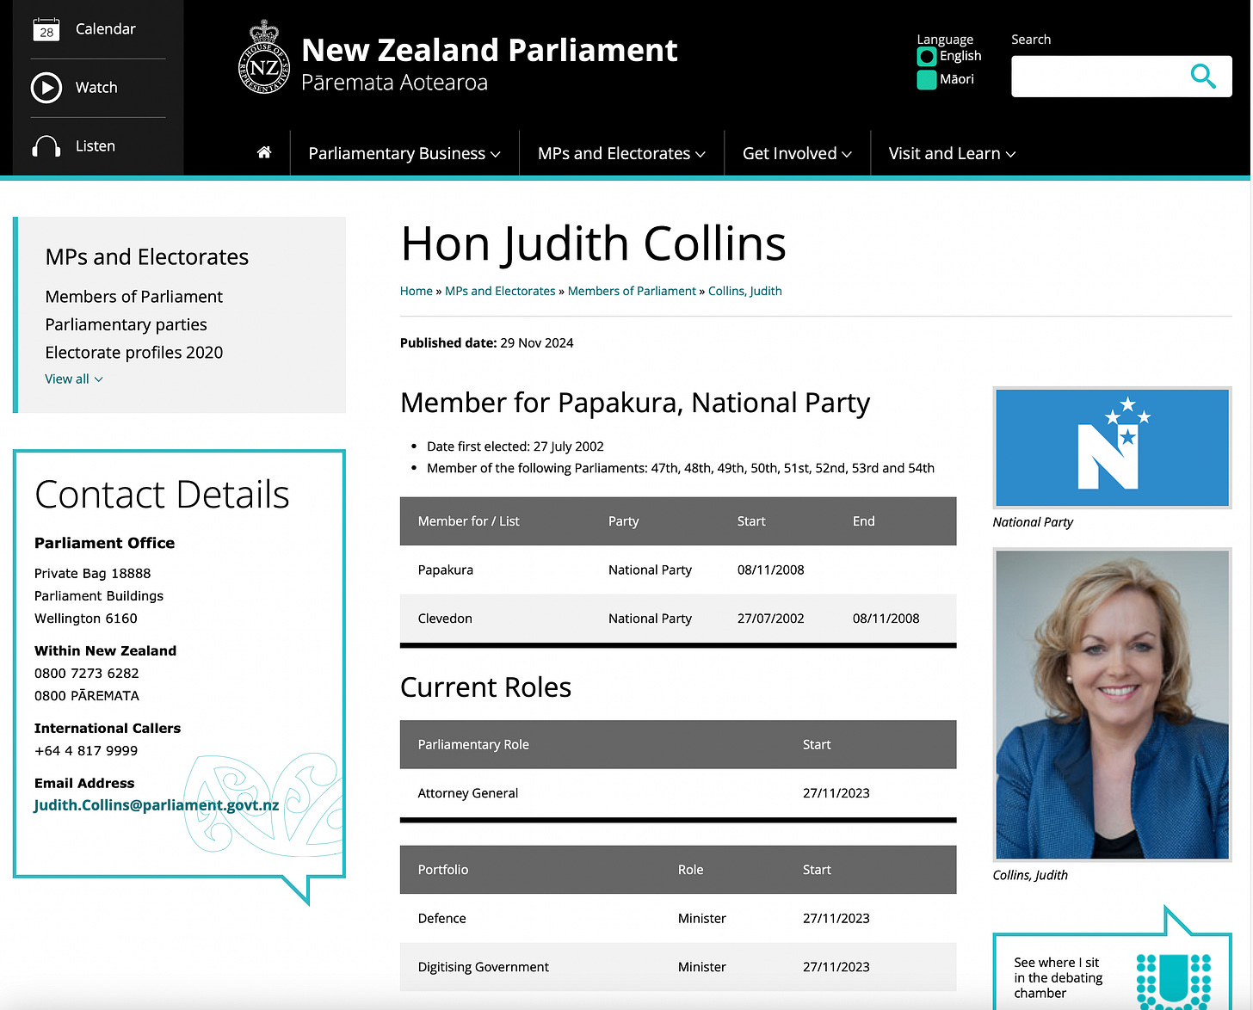Expand Get Involved menu
This screenshot has height=1010, width=1253.
coord(797,153)
